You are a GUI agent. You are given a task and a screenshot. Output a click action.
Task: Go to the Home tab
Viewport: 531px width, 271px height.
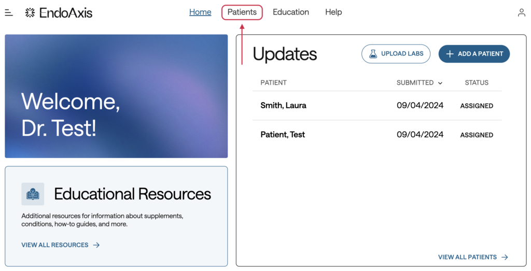[x=200, y=12]
